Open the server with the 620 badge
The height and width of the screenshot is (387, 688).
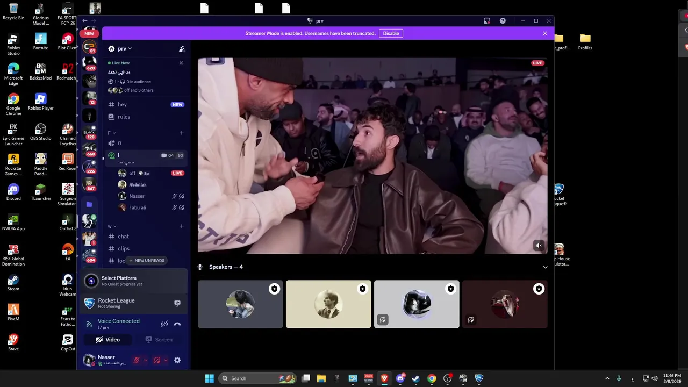tap(89, 63)
